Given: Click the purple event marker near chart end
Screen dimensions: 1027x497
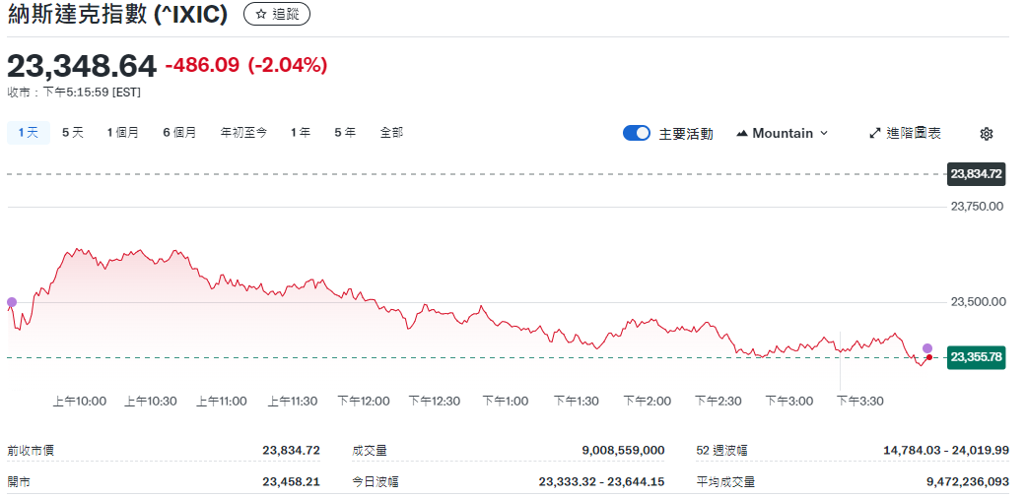Looking at the screenshot, I should pos(926,348).
